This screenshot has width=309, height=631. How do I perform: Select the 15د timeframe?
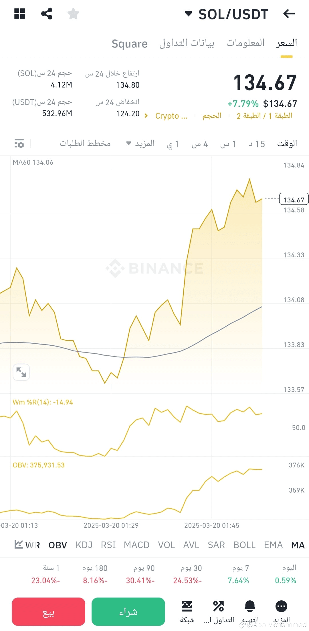click(x=257, y=144)
